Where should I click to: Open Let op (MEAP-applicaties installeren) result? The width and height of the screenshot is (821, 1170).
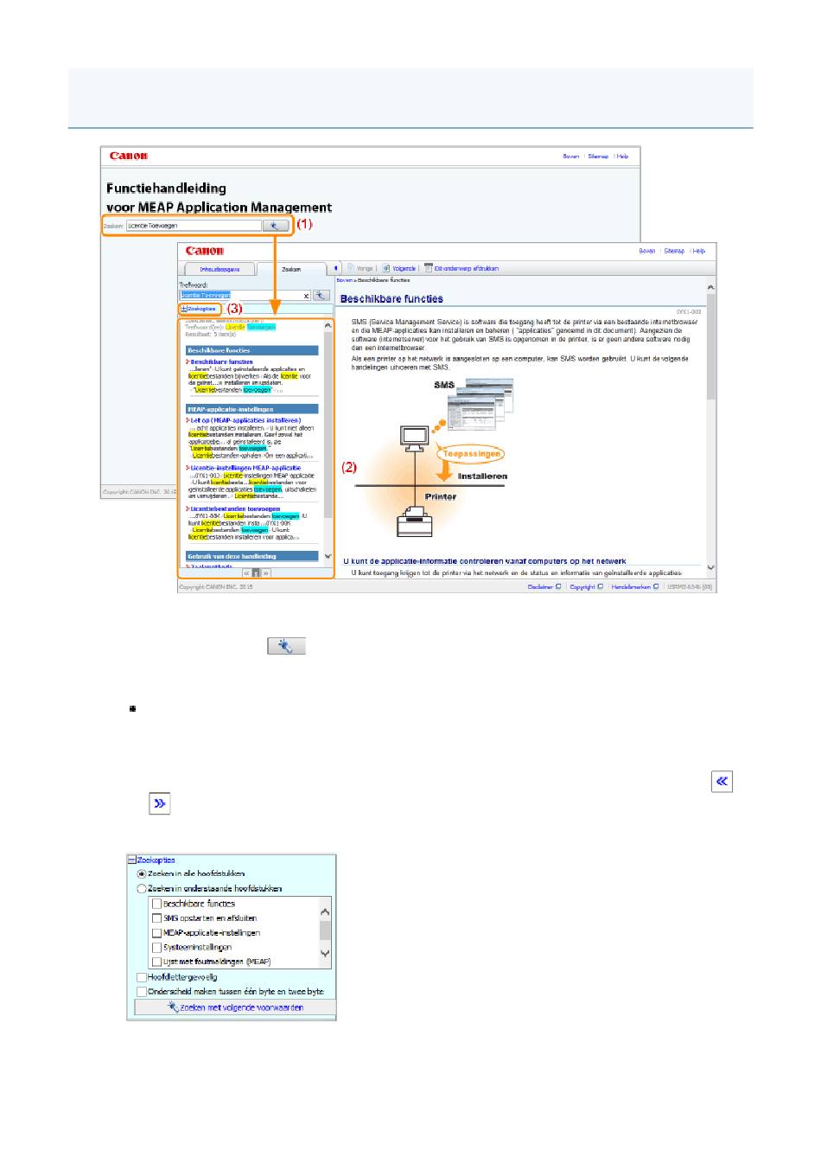245,420
